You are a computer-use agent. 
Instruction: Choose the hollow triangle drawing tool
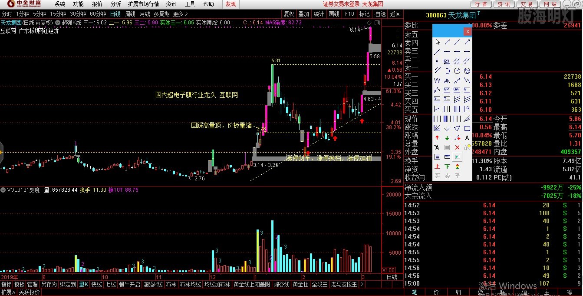point(457,128)
